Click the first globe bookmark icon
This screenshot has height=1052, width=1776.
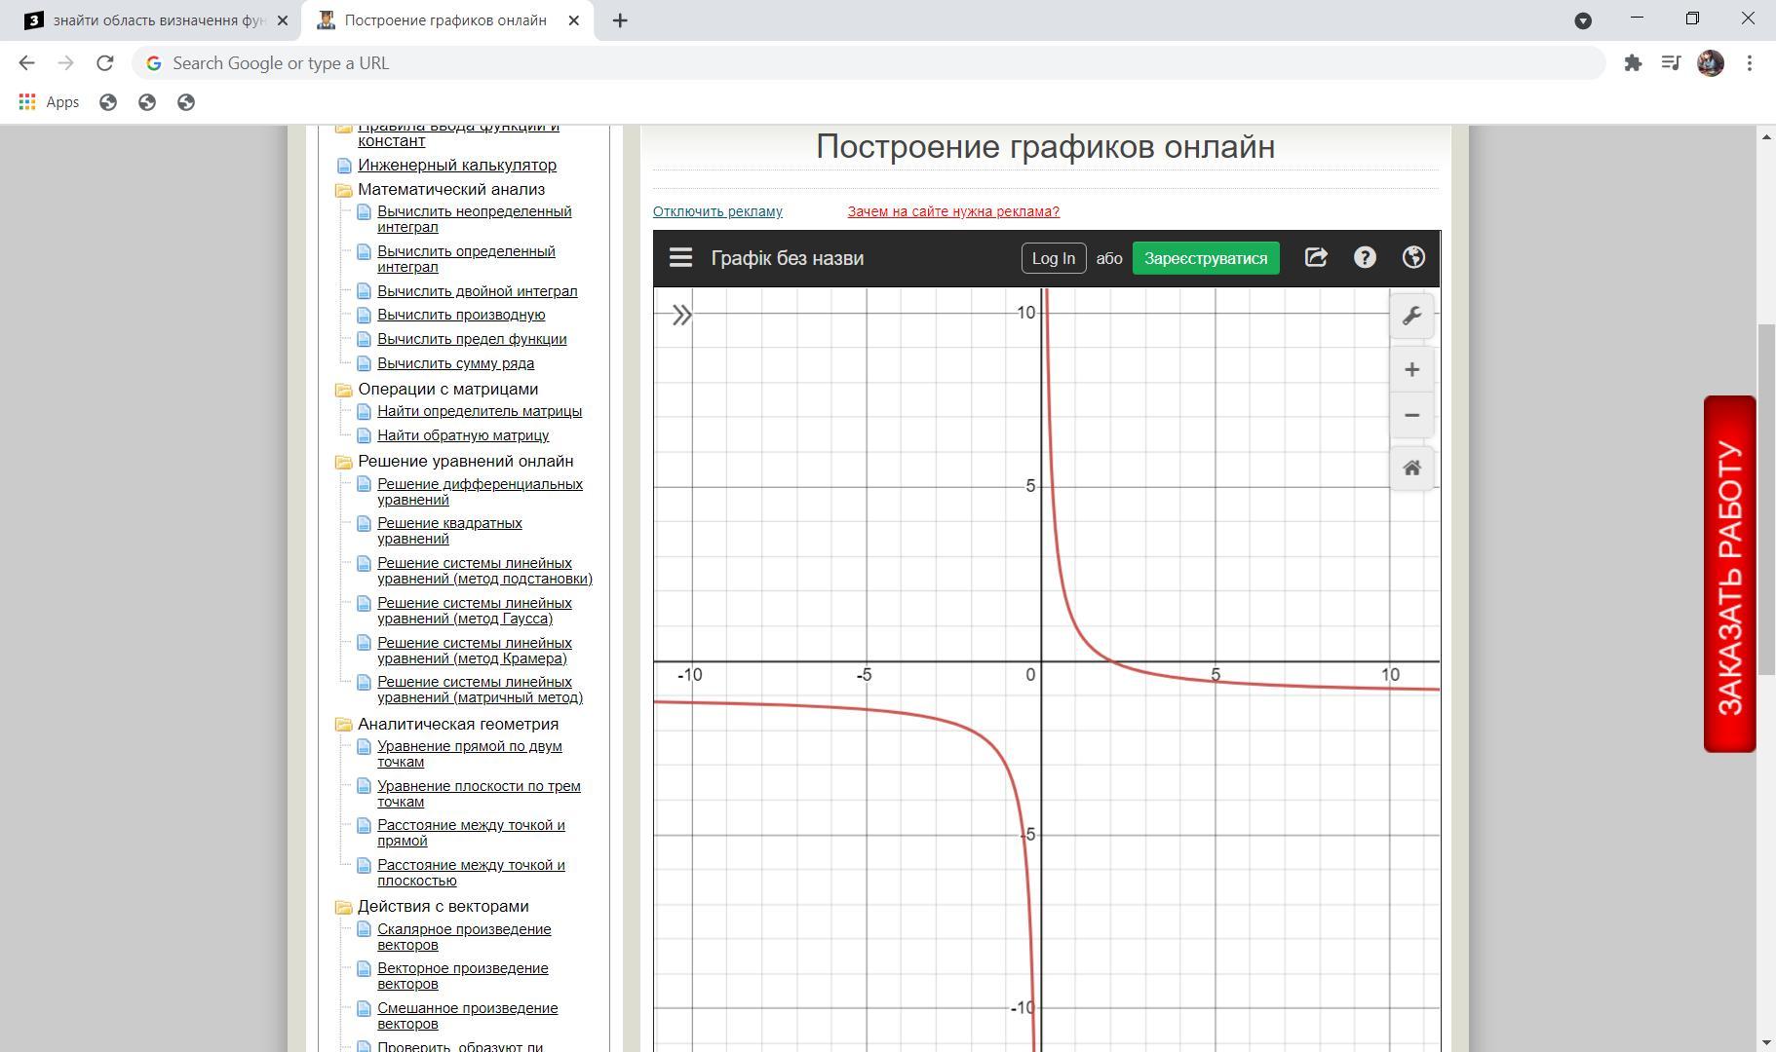(x=108, y=102)
